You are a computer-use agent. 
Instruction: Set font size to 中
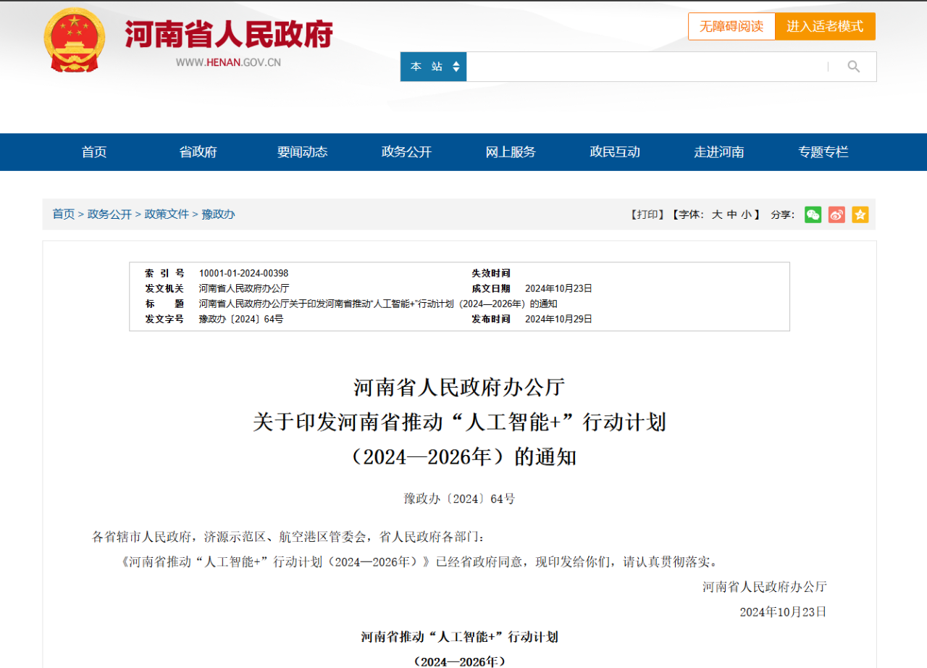click(x=731, y=214)
